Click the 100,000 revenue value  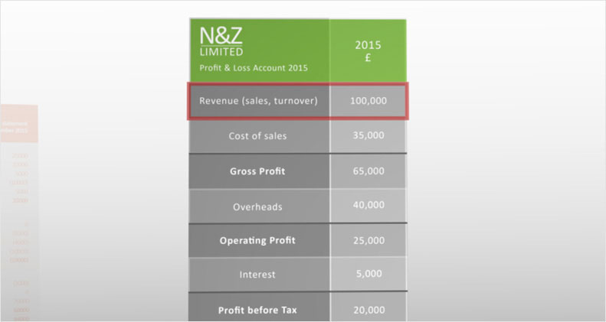point(369,101)
